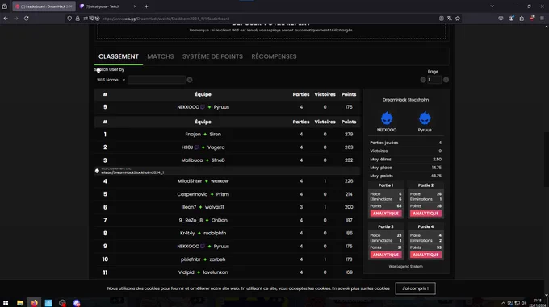
Task: Open the SYSTÈME DE POINTS tab
Action: coord(212,56)
